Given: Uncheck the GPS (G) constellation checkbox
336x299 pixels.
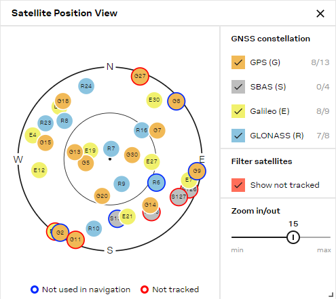Looking at the screenshot, I should pyautogui.click(x=238, y=62).
